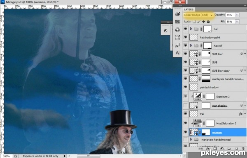The height and width of the screenshot is (158, 247).
Task: Hide the trail layer
Action: click(x=186, y=114)
